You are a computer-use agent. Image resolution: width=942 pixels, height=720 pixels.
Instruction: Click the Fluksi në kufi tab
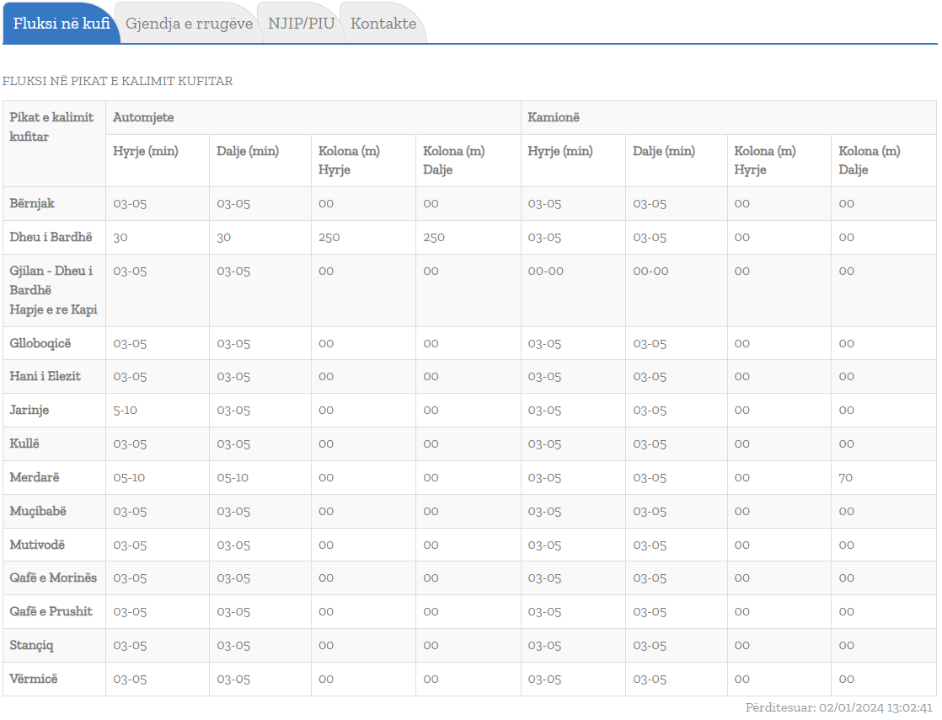62,24
